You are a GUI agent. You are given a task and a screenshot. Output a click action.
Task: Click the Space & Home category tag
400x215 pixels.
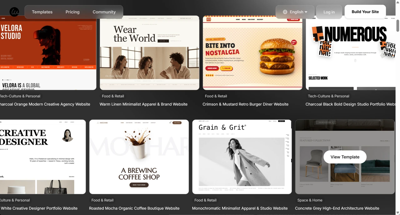(x=310, y=200)
